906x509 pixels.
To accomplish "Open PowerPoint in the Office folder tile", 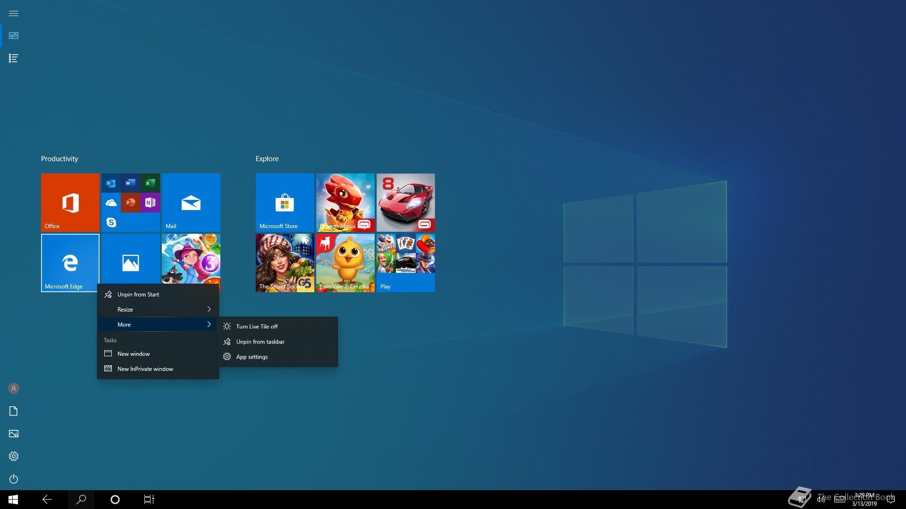I will tap(131, 203).
